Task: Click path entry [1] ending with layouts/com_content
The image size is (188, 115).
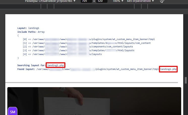Action: coord(87,43)
